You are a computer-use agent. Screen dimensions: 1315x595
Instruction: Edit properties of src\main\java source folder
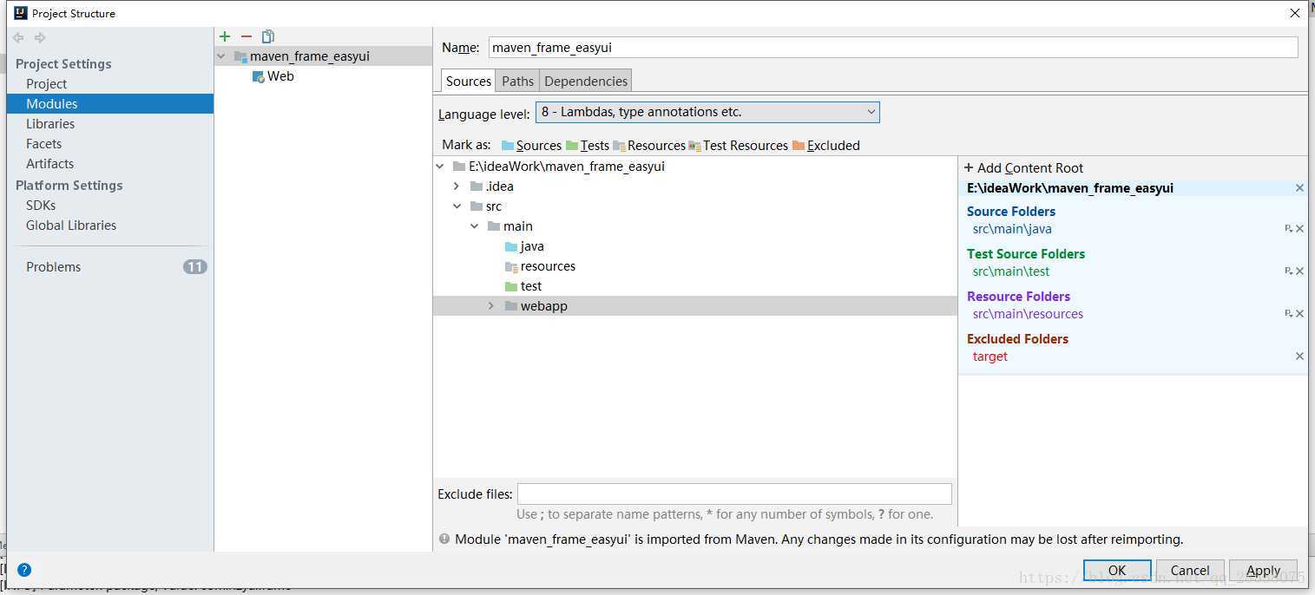(1289, 229)
